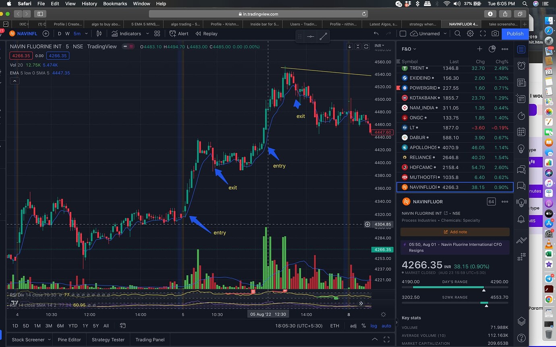The height and width of the screenshot is (347, 556).
Task: Expand the RSI pane double-arrow
Action: click(x=361, y=304)
